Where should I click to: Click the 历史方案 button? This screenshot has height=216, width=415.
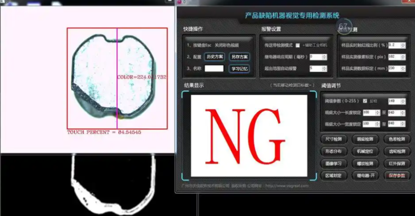(x=215, y=57)
